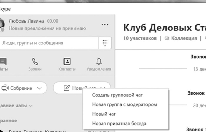Open the three-dot more options menu
Screen dimensions: 206x132
105,25
